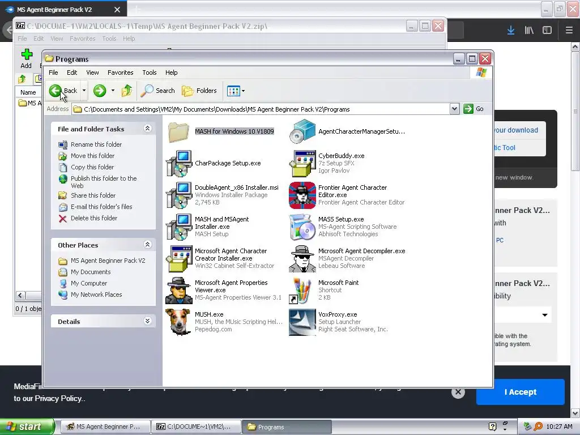Click Delete this folder
Viewport: 580px width, 435px height.
[x=94, y=219]
